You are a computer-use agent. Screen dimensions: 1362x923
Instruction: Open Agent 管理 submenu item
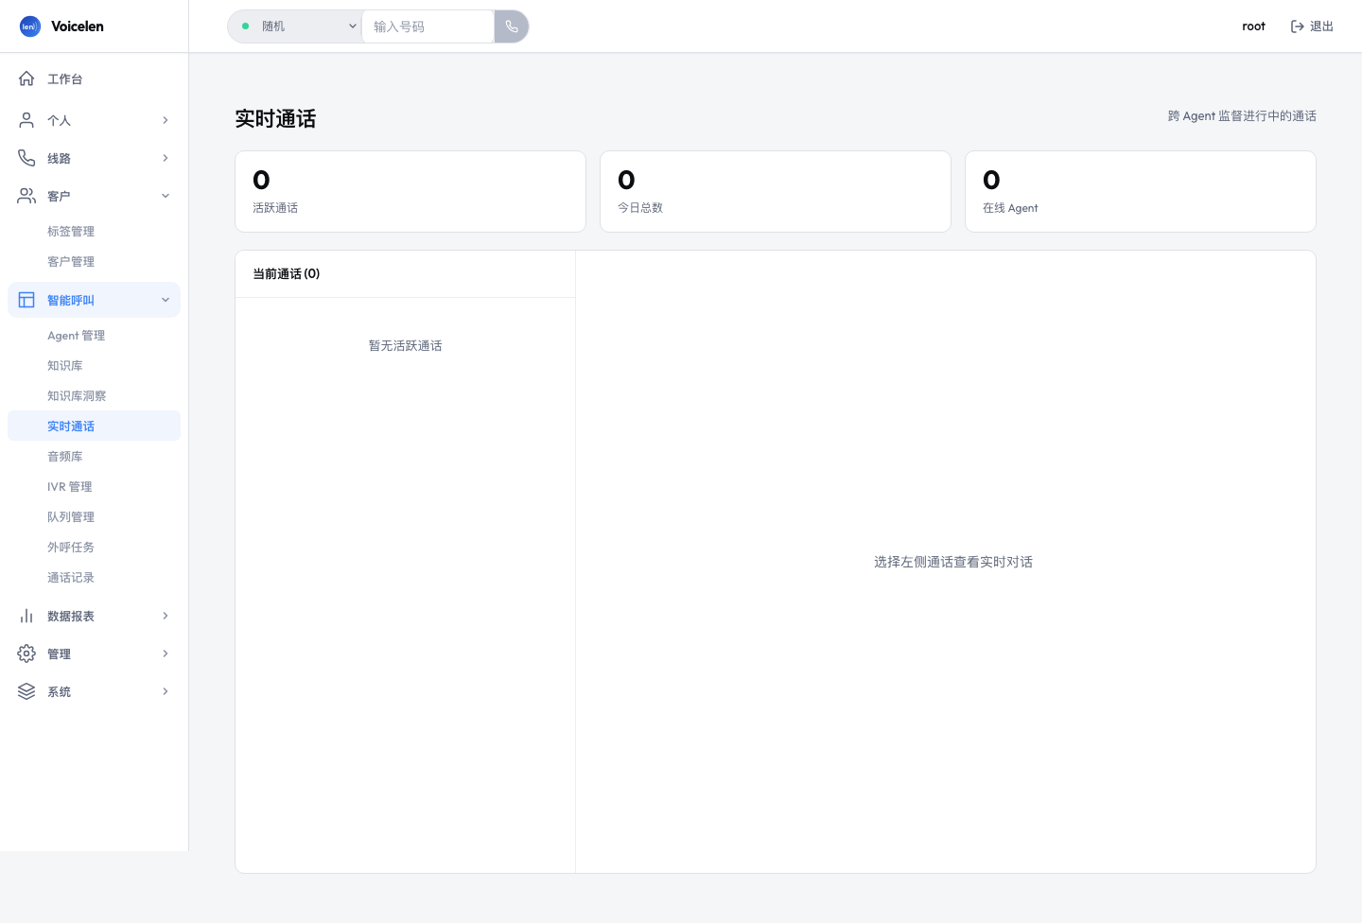click(x=94, y=335)
